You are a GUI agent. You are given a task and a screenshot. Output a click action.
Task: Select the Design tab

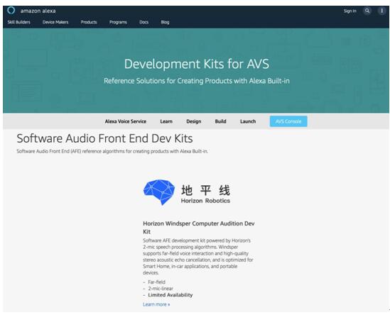pyautogui.click(x=194, y=121)
